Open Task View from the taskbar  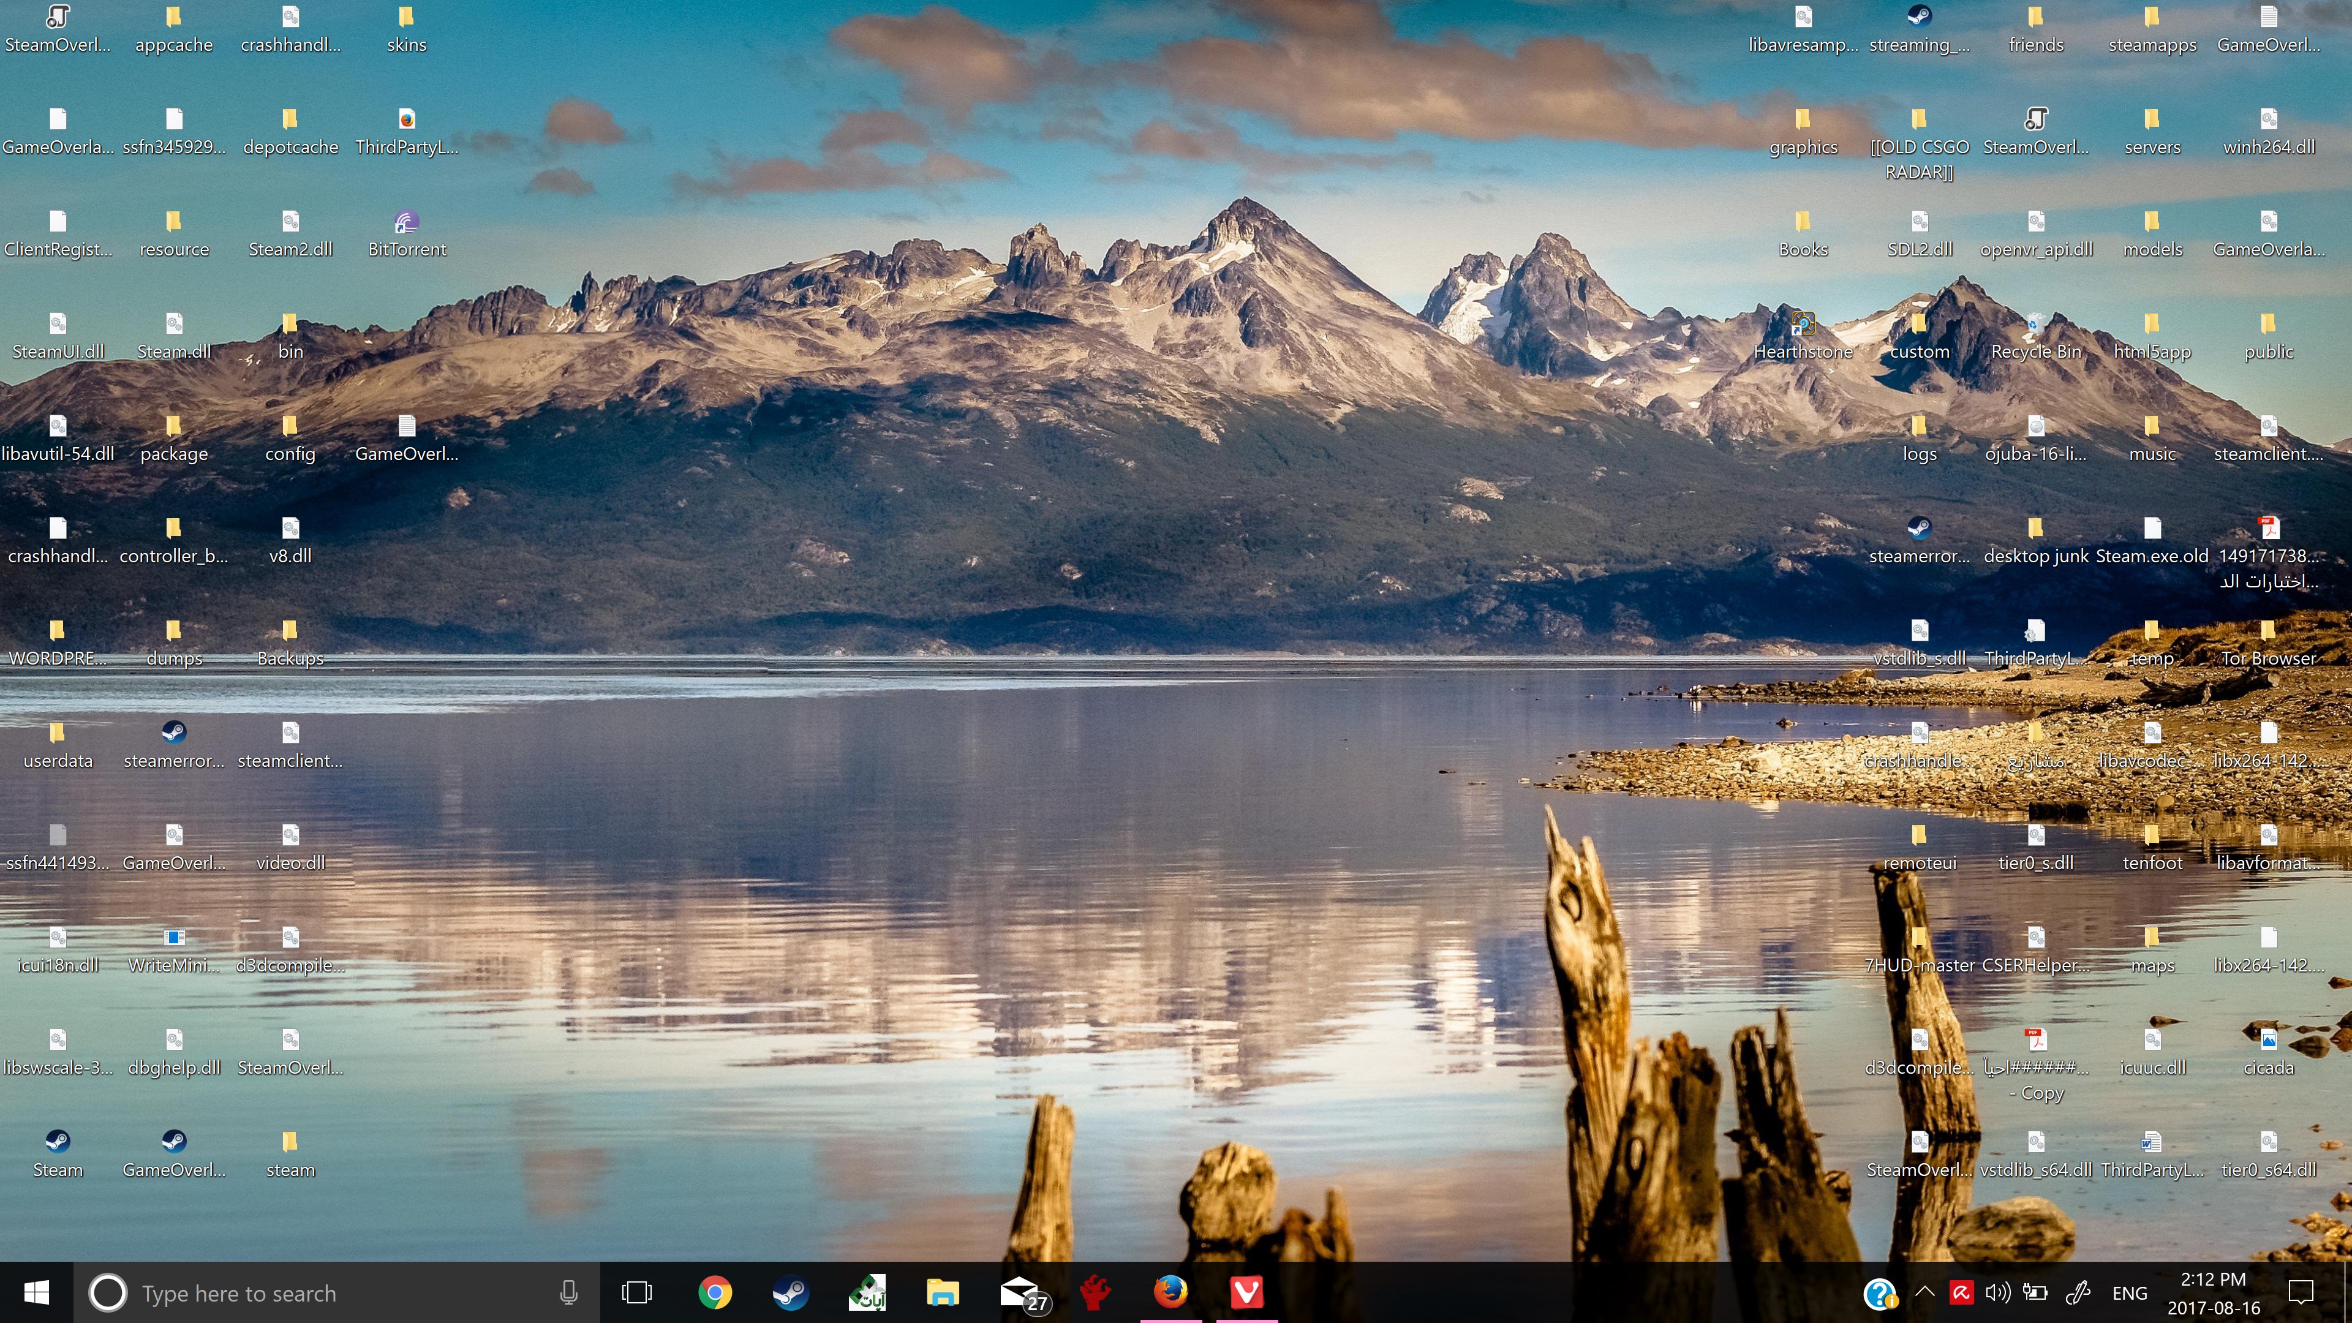pyautogui.click(x=636, y=1293)
